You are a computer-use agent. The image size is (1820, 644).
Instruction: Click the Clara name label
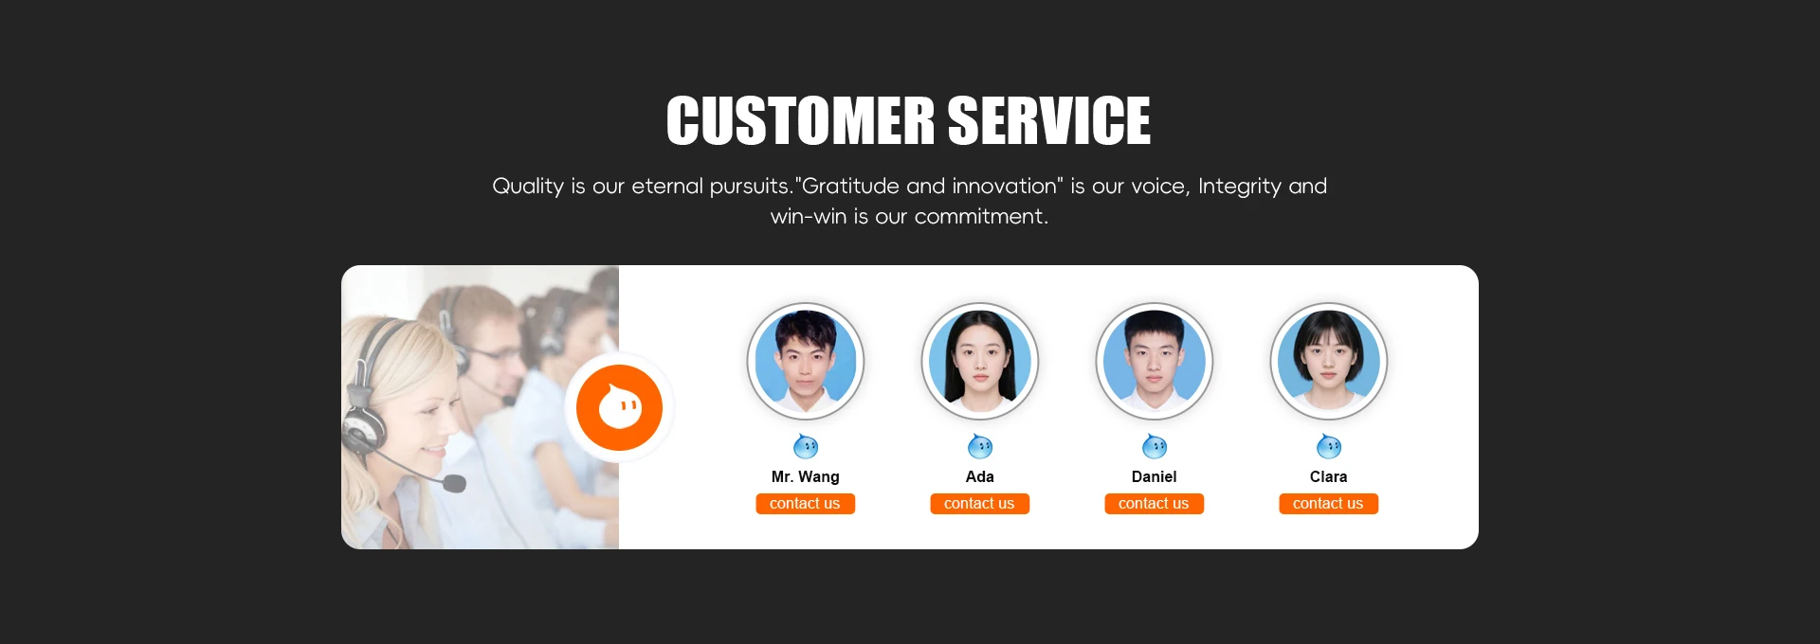pos(1329,476)
